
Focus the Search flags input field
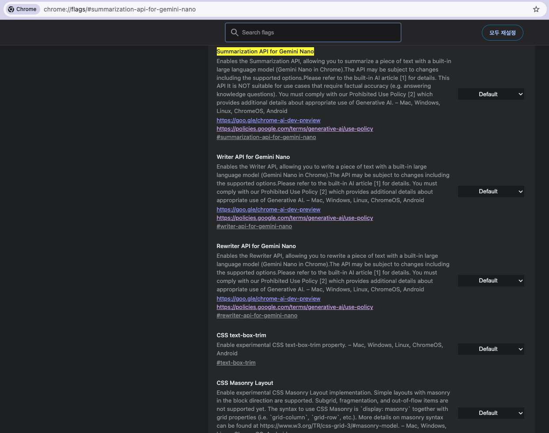click(313, 33)
